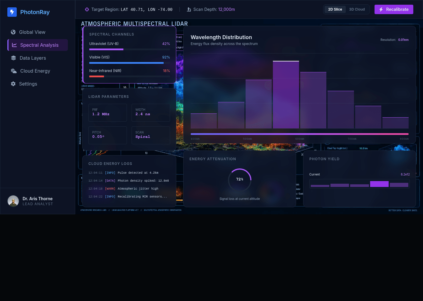Click the Visible (VIS) progress bar
Image resolution: width=423 pixels, height=301 pixels.
click(130, 63)
